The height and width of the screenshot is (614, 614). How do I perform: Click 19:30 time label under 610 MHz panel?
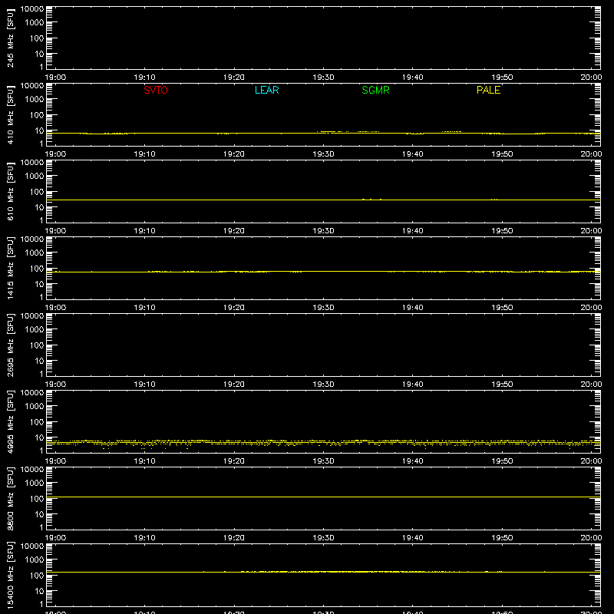(x=323, y=231)
